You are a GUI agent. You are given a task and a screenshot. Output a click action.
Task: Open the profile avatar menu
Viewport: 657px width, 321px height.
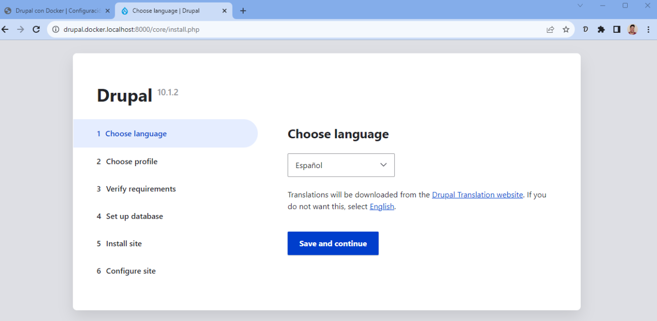[x=633, y=29]
